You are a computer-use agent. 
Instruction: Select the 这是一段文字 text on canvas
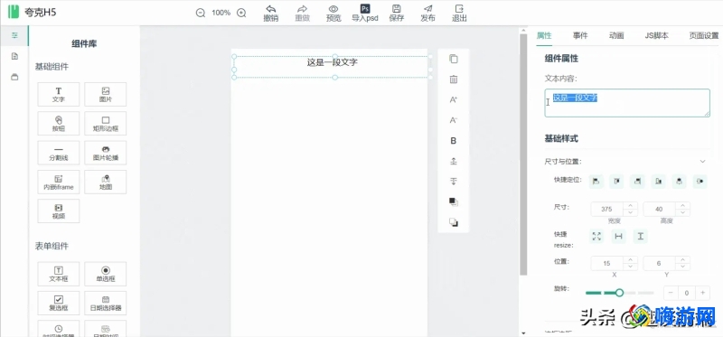tap(333, 62)
